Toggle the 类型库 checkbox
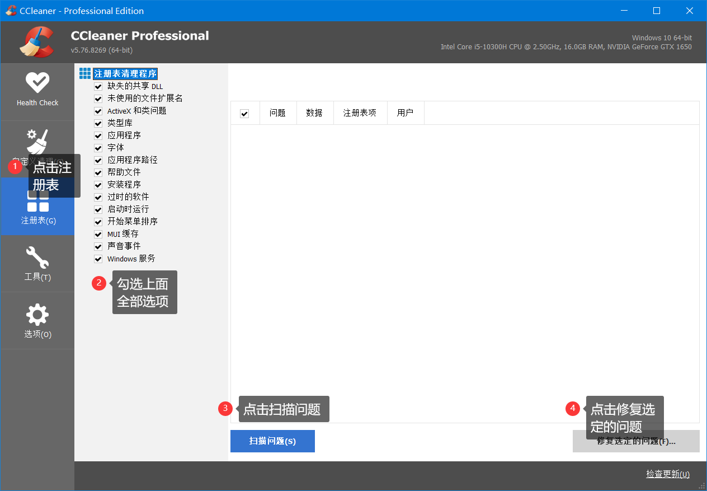 coord(98,123)
